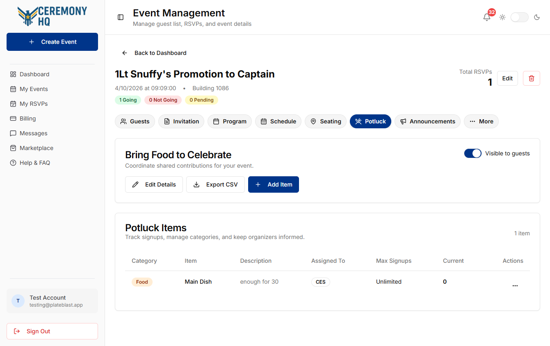Click the Unlimited max signups value
Viewport: 550px width, 346px height.
coord(389,282)
